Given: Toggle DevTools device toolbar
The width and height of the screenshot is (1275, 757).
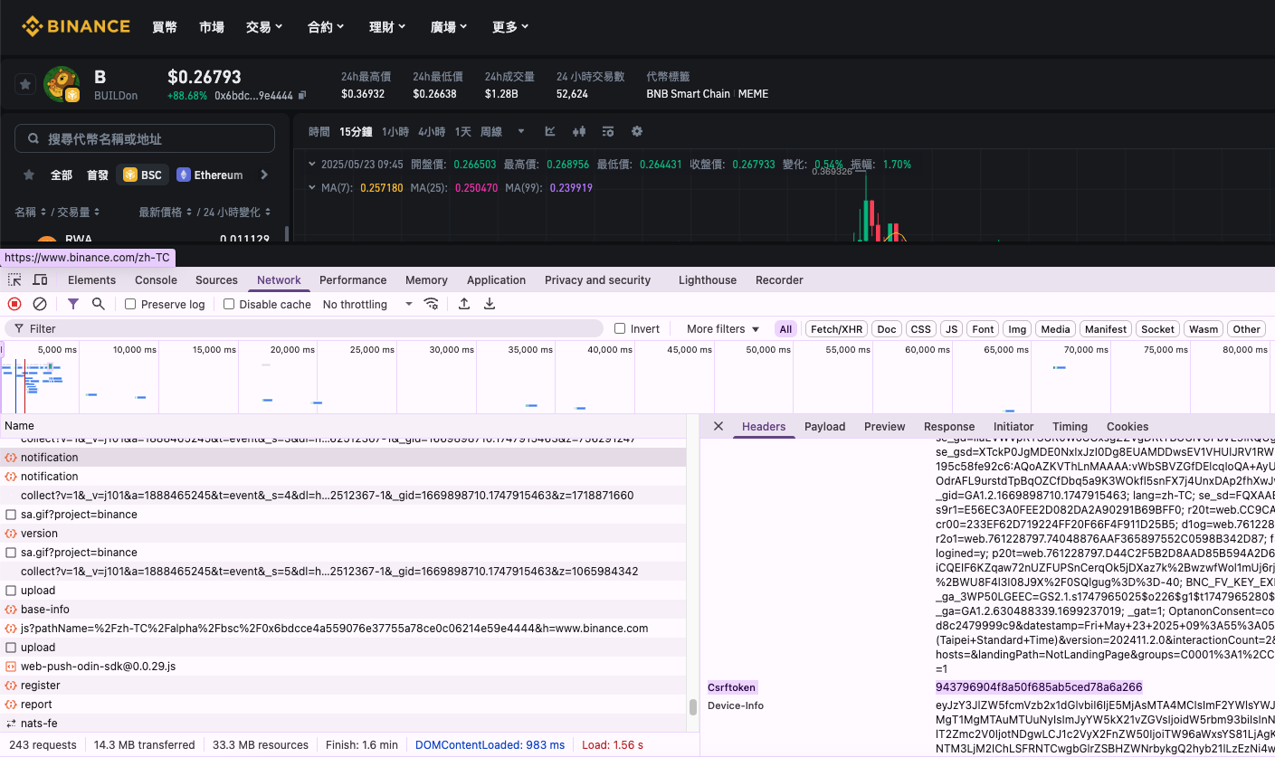Looking at the screenshot, I should [41, 279].
